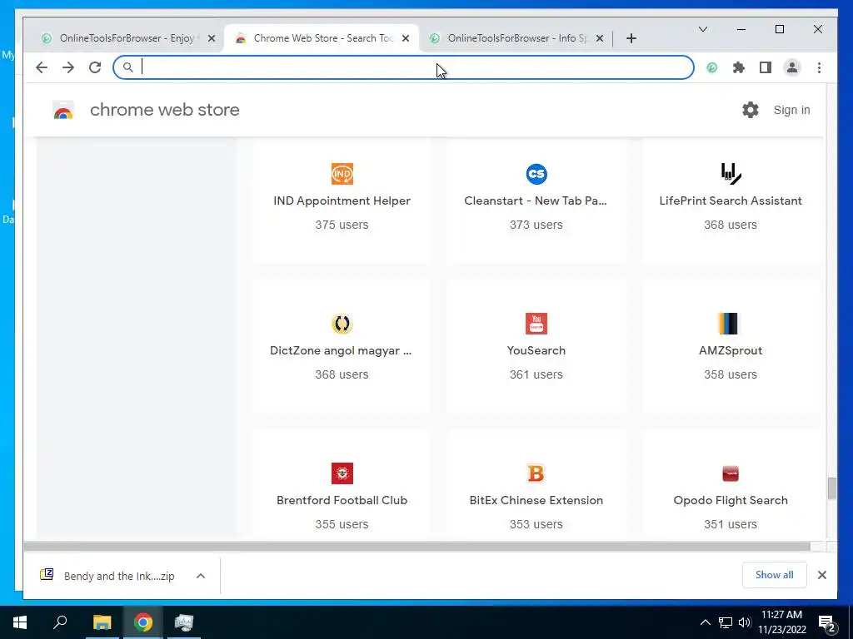Show hidden system tray icons
Image resolution: width=853 pixels, height=639 pixels.
point(705,622)
